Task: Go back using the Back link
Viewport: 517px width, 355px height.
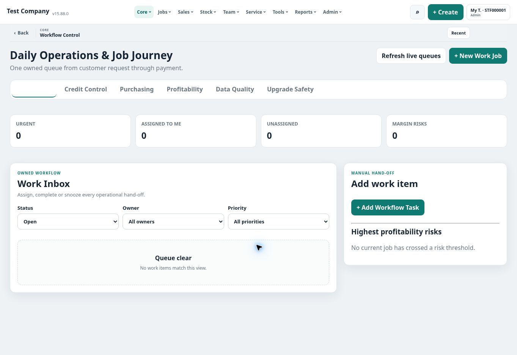Action: point(21,33)
